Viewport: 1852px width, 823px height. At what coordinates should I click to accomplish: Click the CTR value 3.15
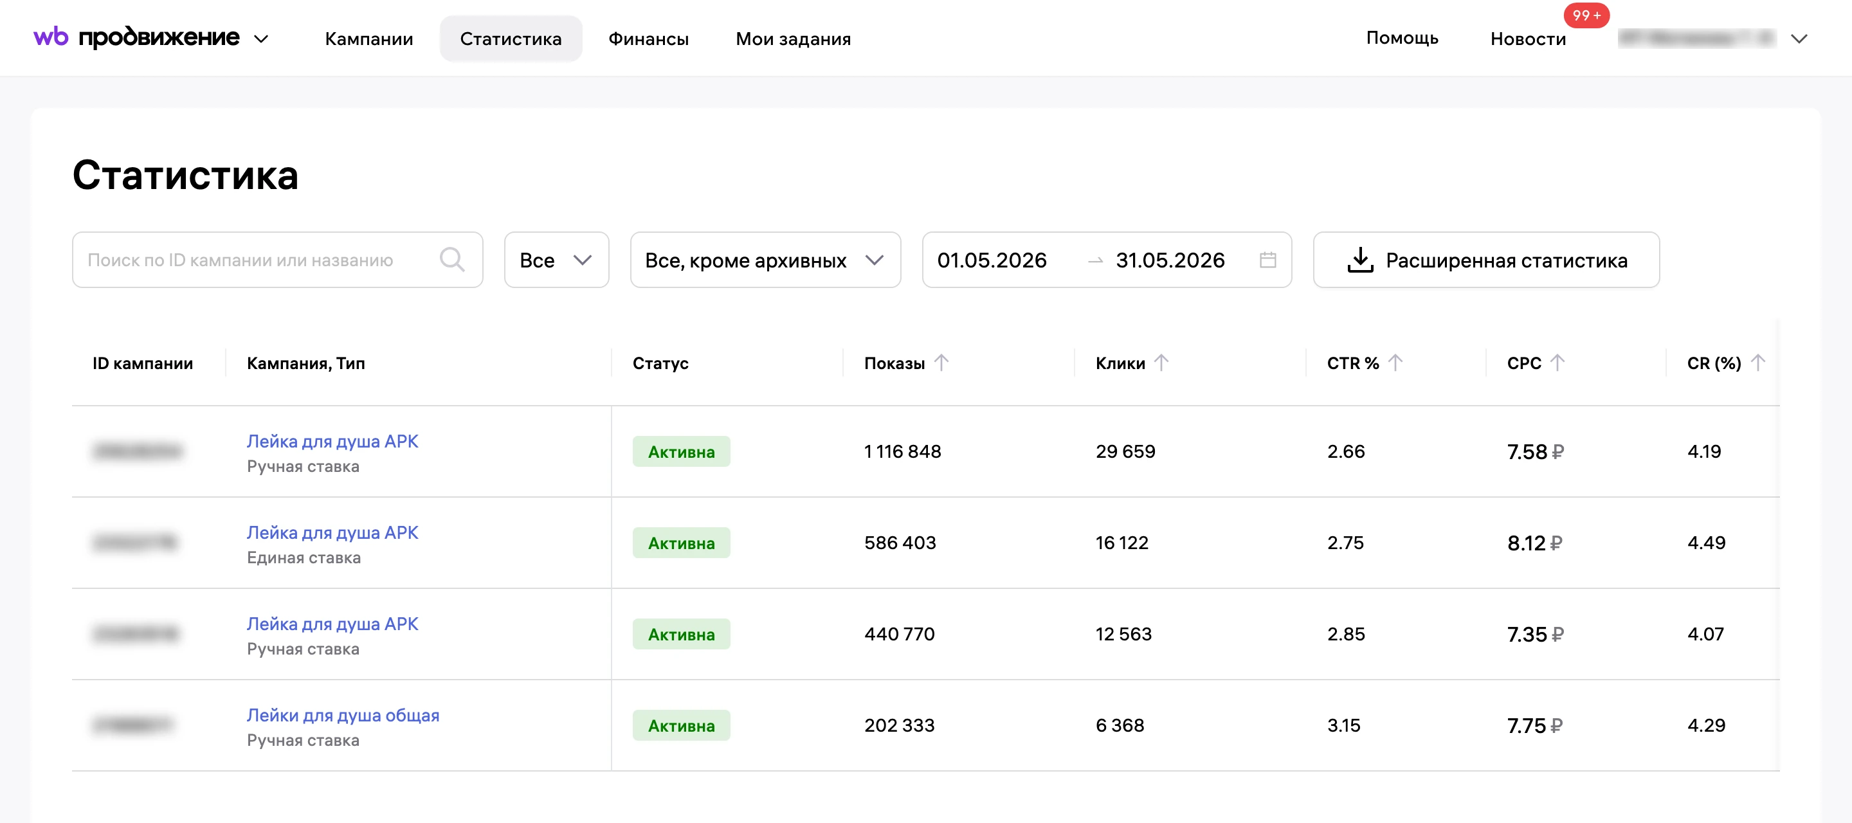(1344, 725)
